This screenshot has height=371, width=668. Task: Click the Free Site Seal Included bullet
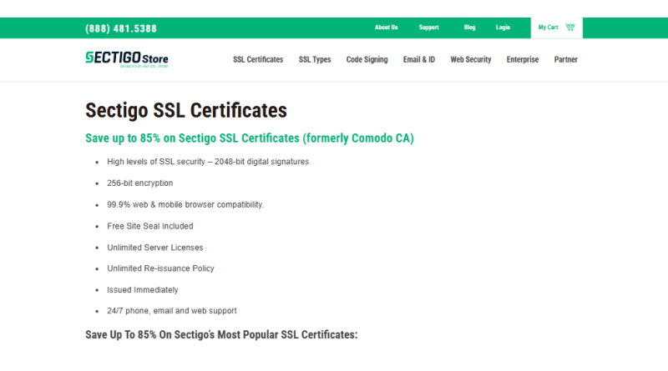coord(150,226)
